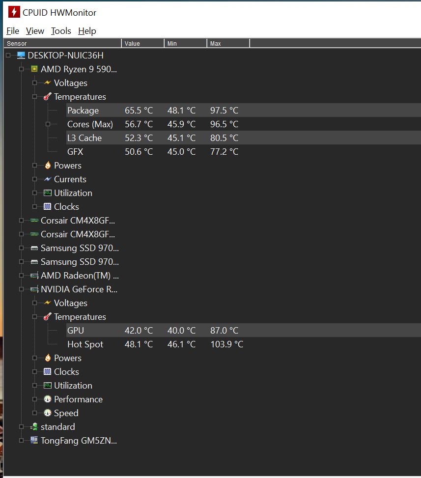421x478 pixels.
Task: Click the first Corsair CM4X8GF memory icon
Action: (x=34, y=220)
